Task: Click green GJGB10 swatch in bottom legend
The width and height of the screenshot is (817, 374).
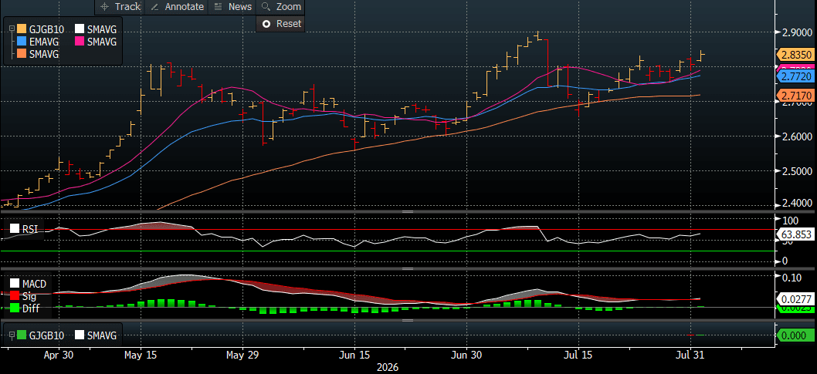Action: (x=22, y=336)
